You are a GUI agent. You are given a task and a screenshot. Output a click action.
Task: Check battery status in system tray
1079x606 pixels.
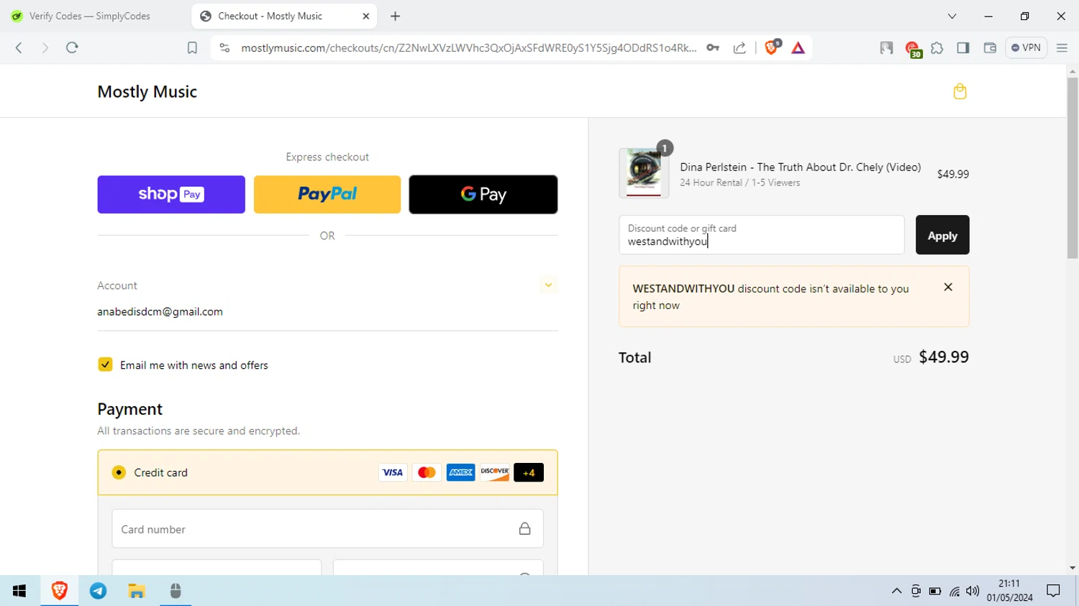[935, 591]
